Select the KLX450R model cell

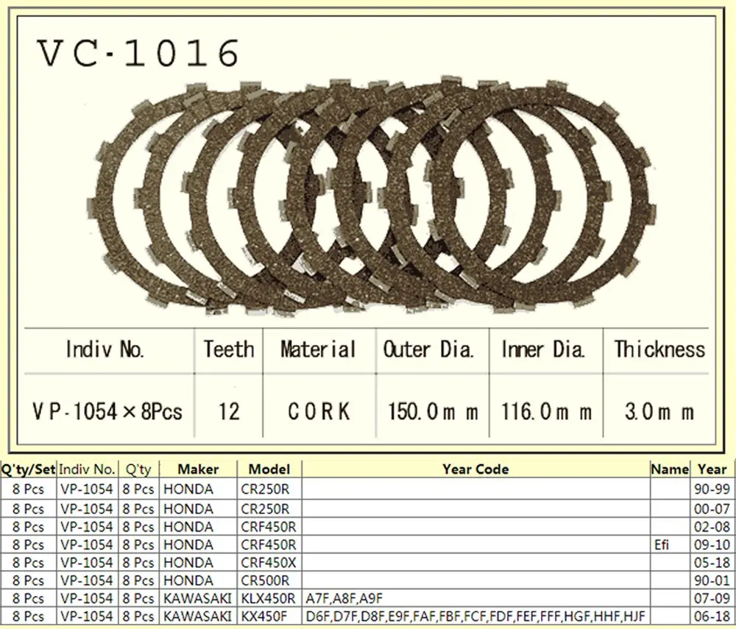click(x=268, y=598)
